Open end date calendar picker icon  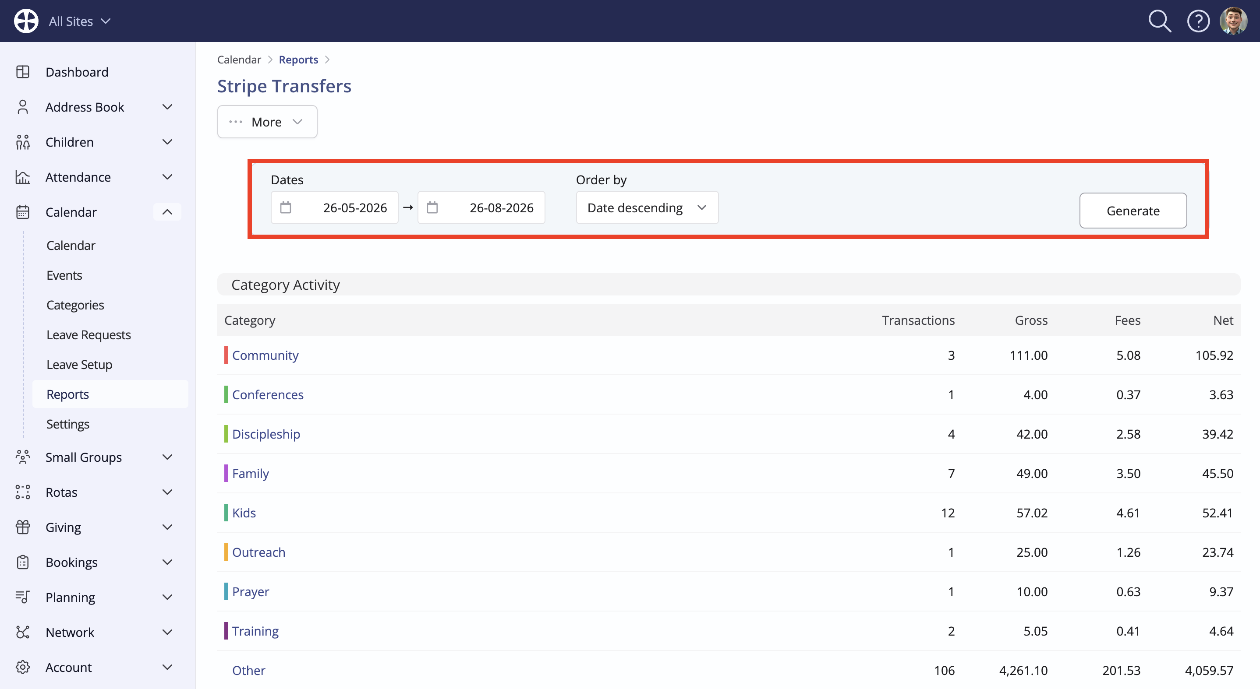pos(432,207)
